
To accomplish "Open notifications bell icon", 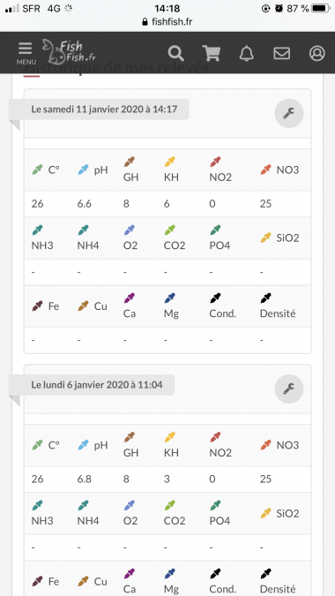I will [x=247, y=53].
